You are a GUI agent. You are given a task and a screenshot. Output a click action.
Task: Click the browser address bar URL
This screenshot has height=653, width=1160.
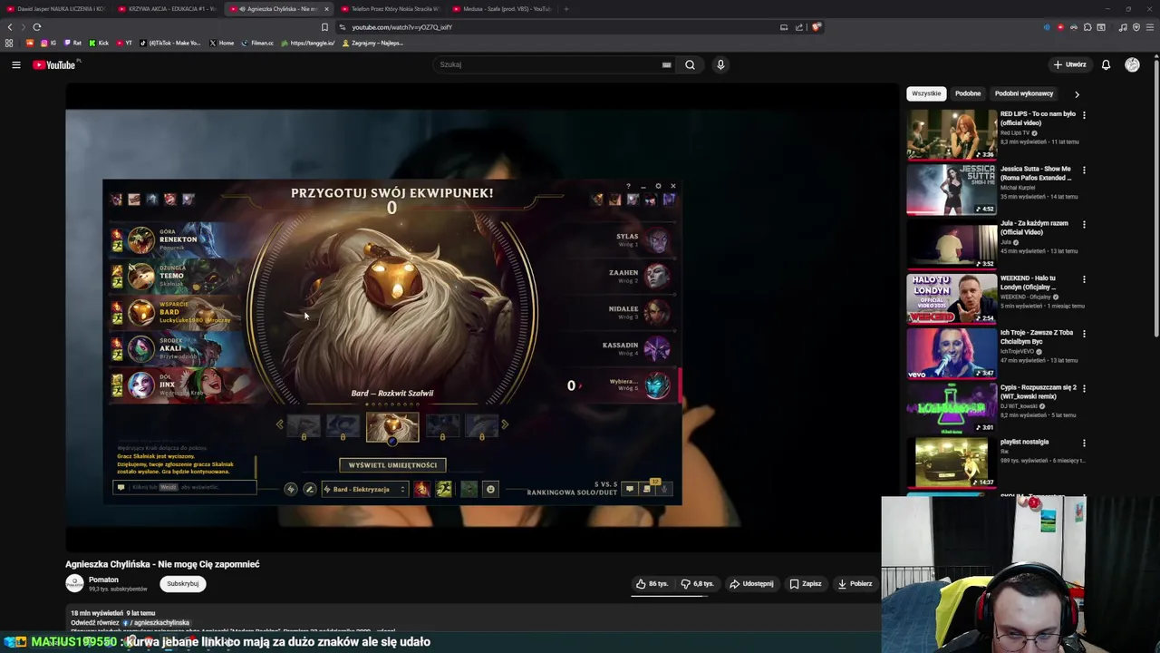tap(401, 27)
